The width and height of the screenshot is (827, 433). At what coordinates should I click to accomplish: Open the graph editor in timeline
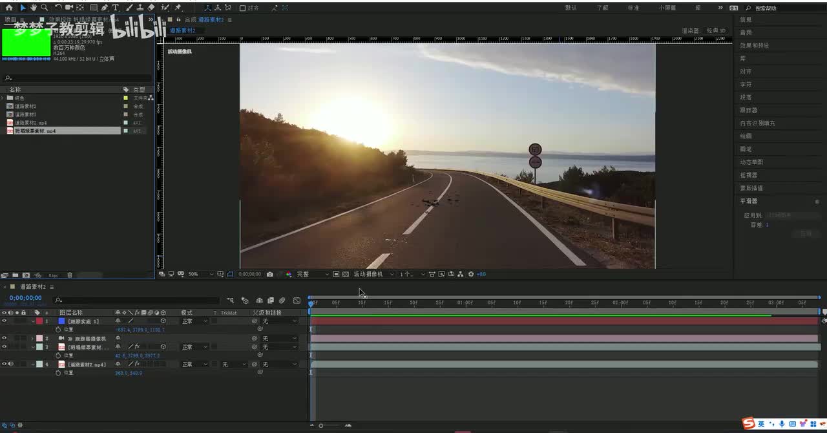[297, 301]
